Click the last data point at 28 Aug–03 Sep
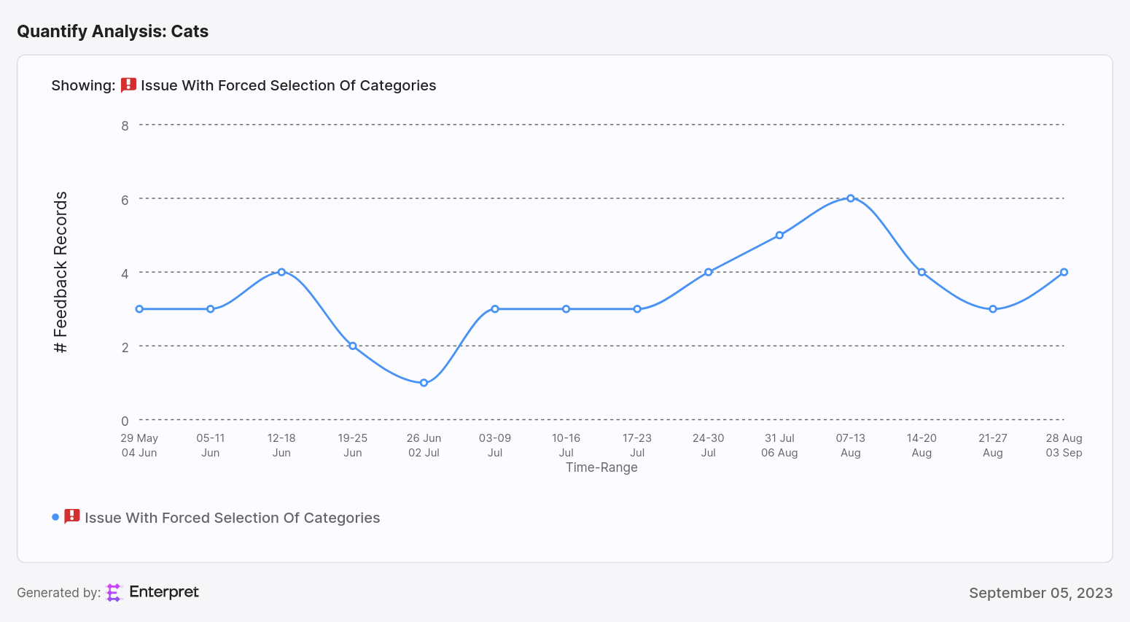 point(1064,272)
